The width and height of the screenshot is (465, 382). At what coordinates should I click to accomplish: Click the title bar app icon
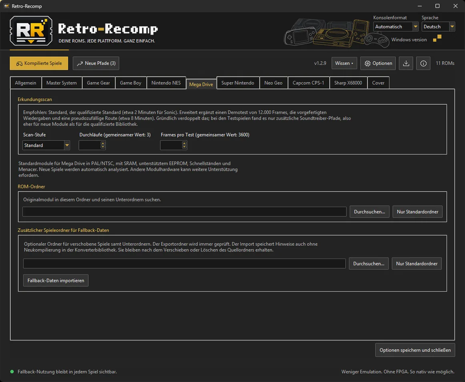click(6, 6)
